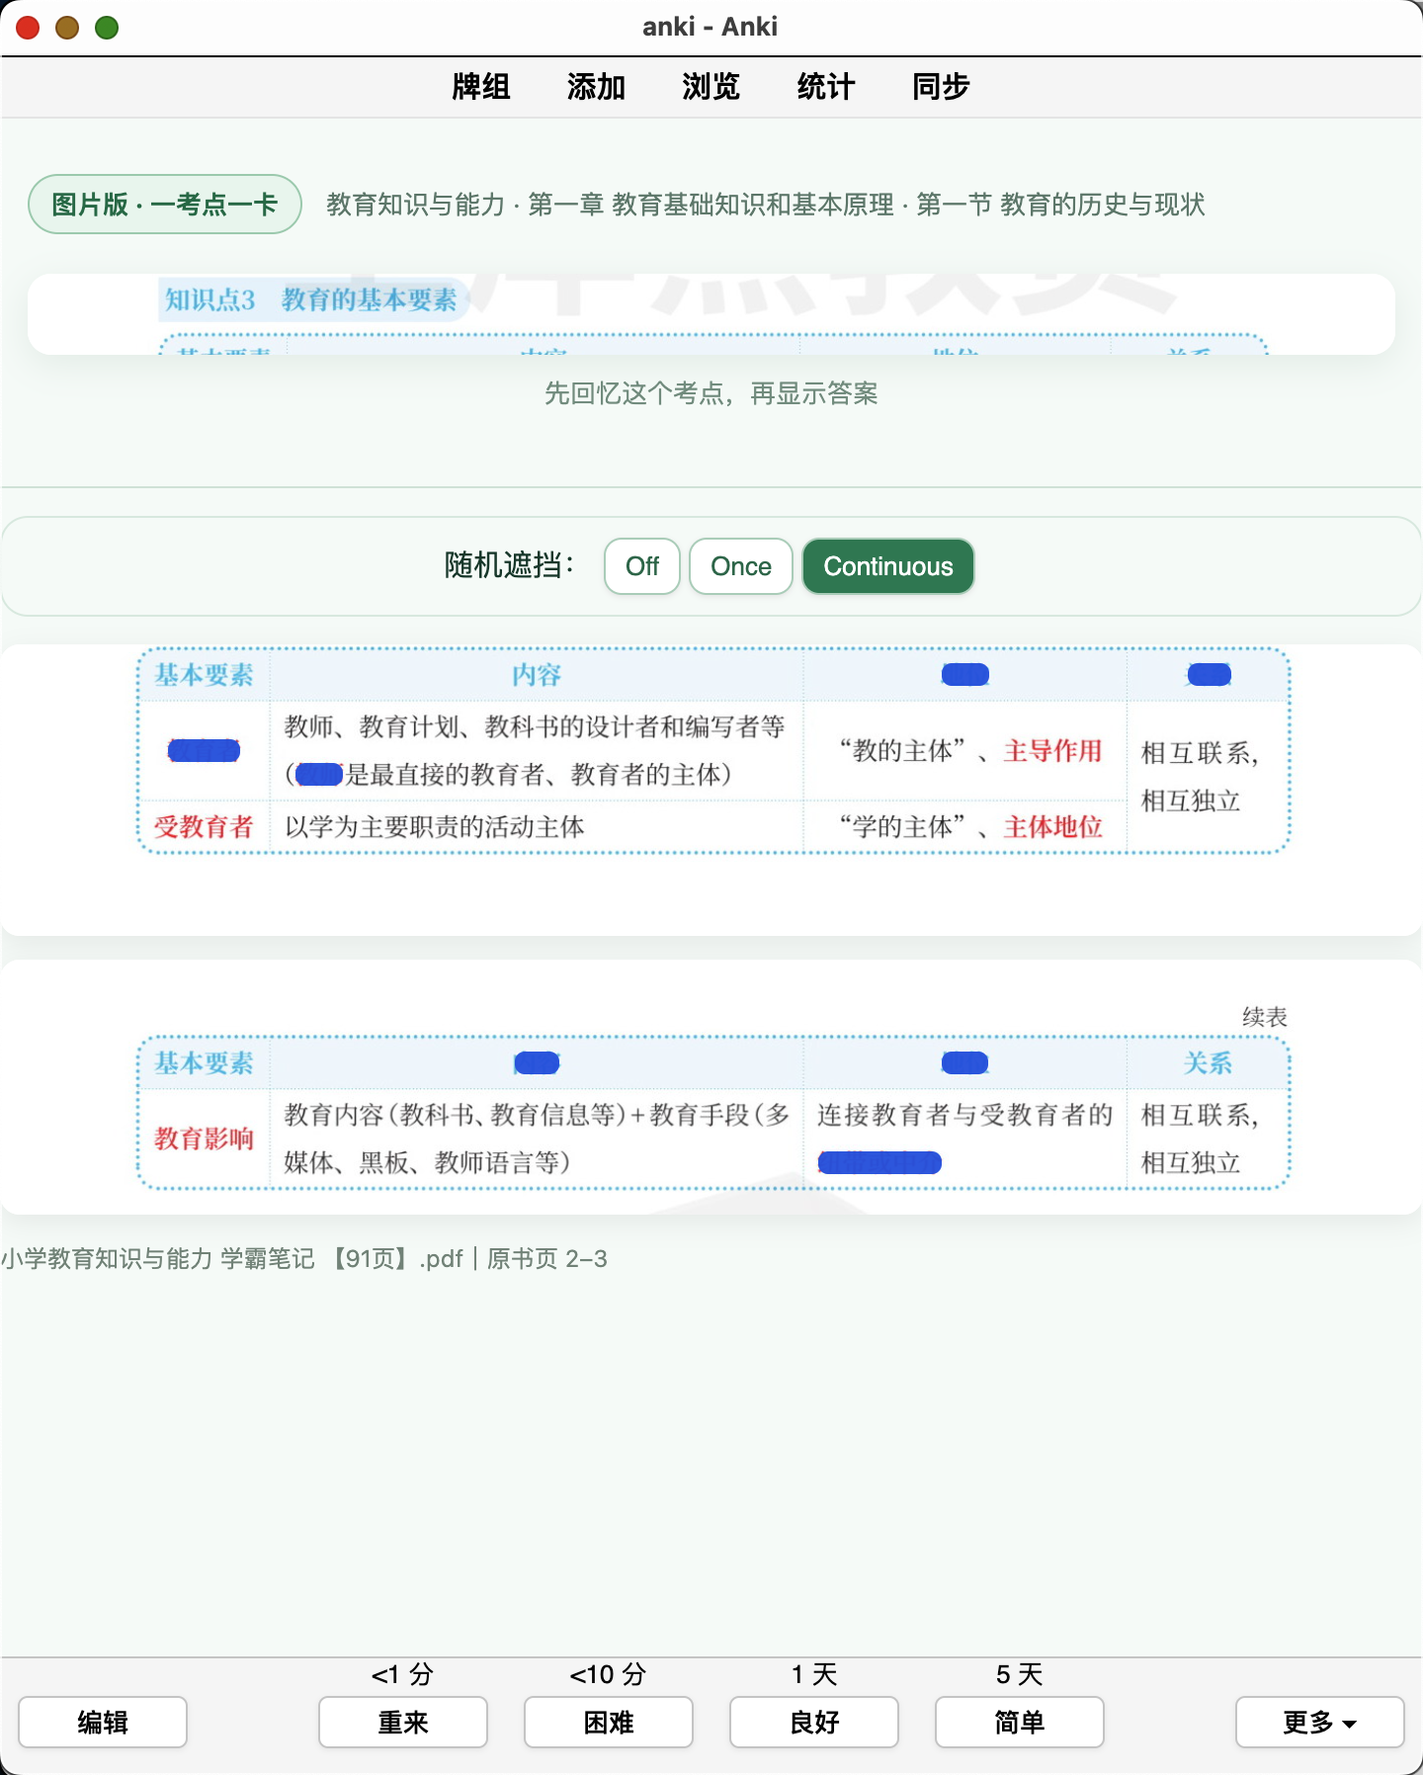Reveal the blue mask above 受教育者
The image size is (1423, 1775).
[x=204, y=751]
